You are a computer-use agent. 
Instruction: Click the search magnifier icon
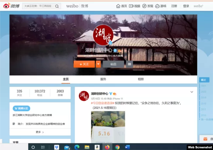57,6
